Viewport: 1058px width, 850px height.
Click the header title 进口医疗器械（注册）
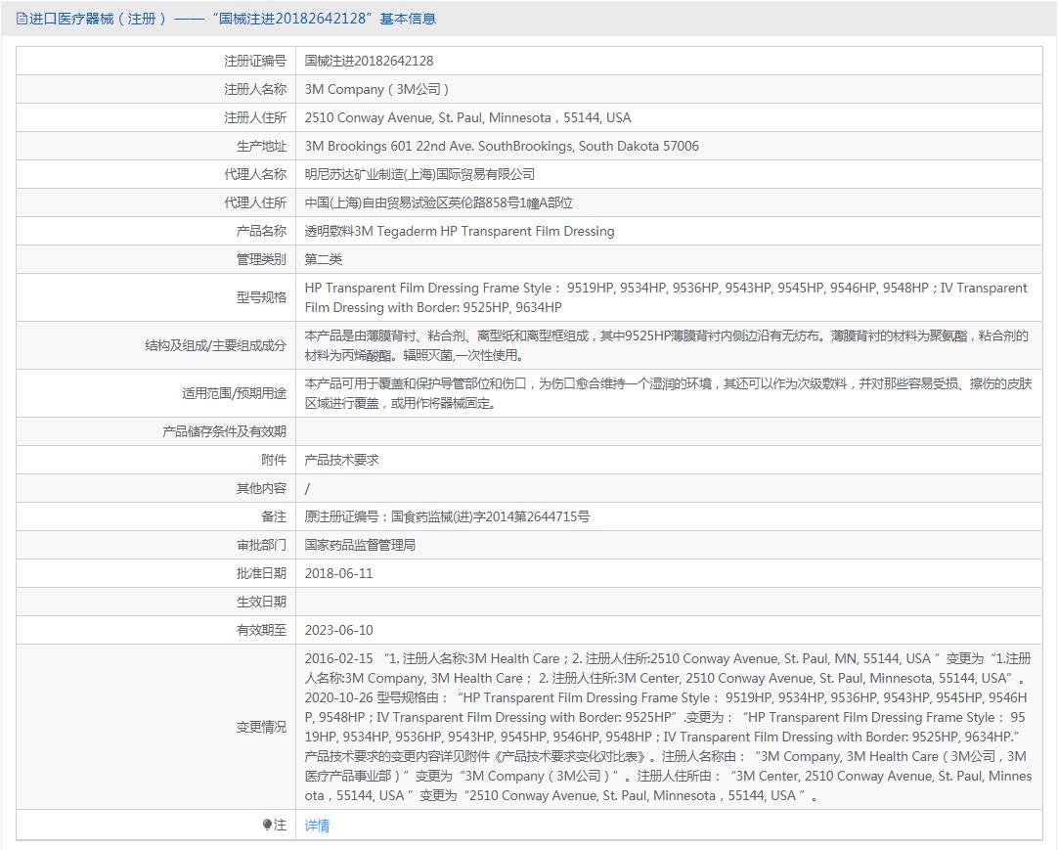(98, 19)
